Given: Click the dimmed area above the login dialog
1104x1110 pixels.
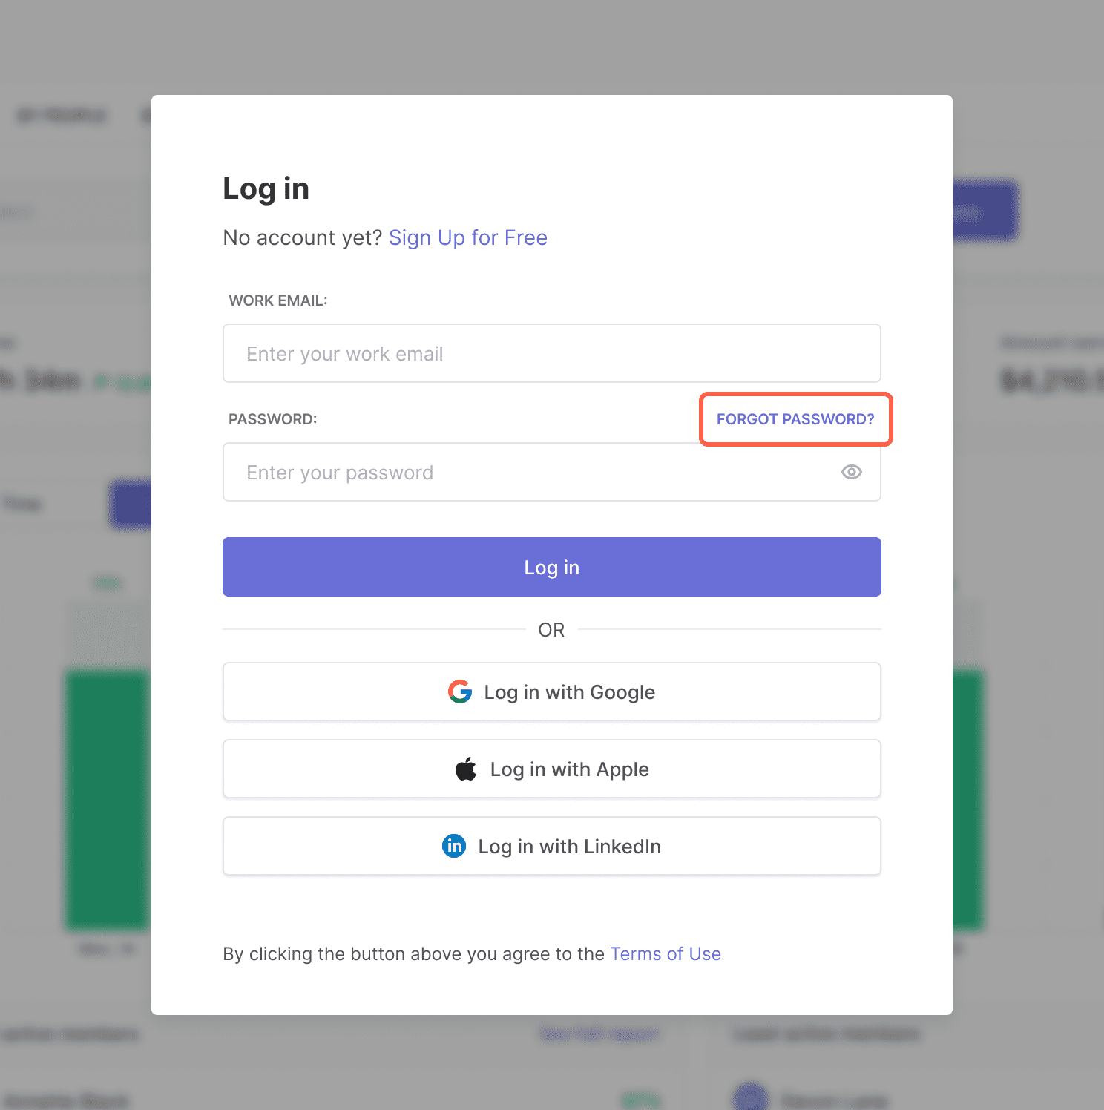Looking at the screenshot, I should tap(552, 47).
